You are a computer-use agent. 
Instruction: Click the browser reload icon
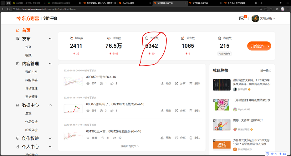tap(8, 9)
